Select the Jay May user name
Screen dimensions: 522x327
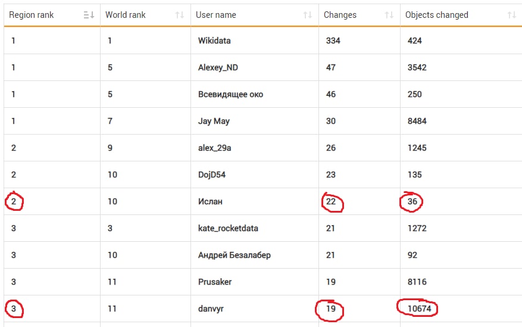click(214, 121)
